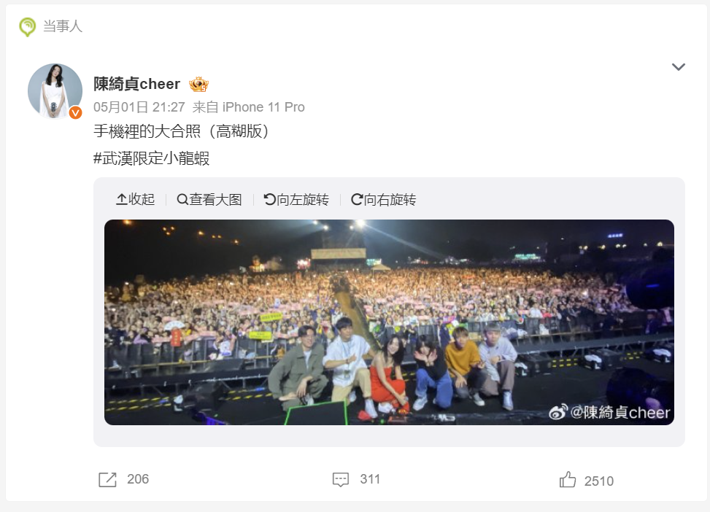Image resolution: width=710 pixels, height=512 pixels.
Task: Click the green 当事人 location-style icon
Action: pyautogui.click(x=27, y=27)
